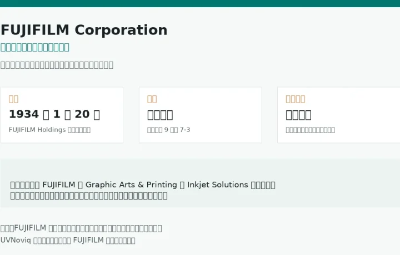Viewport: 400px width, 255px height.
Task: Click the gray description line under the subtitle
Action: pyautogui.click(x=57, y=65)
